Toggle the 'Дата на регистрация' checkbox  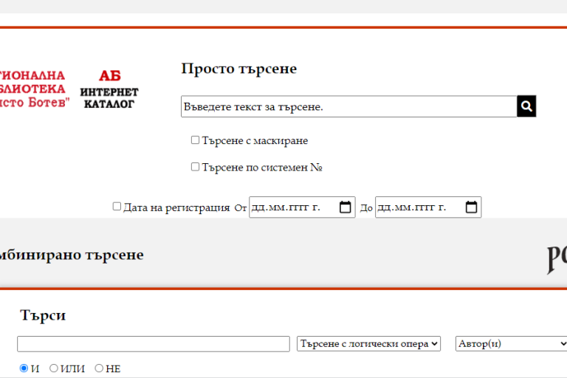click(x=117, y=207)
